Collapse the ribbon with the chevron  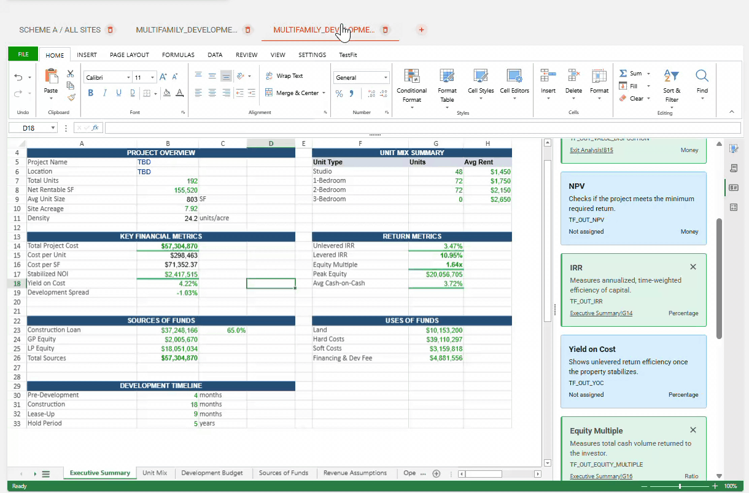pyautogui.click(x=731, y=112)
